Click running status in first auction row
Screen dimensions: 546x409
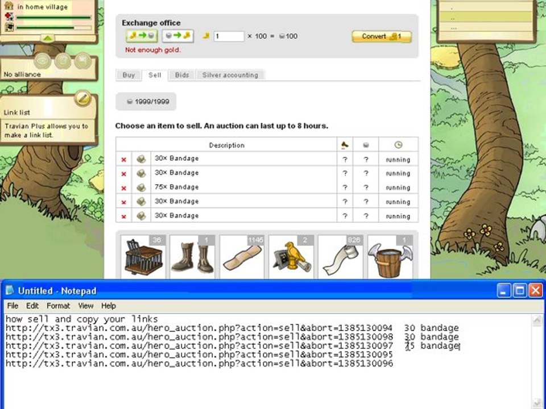click(x=398, y=160)
